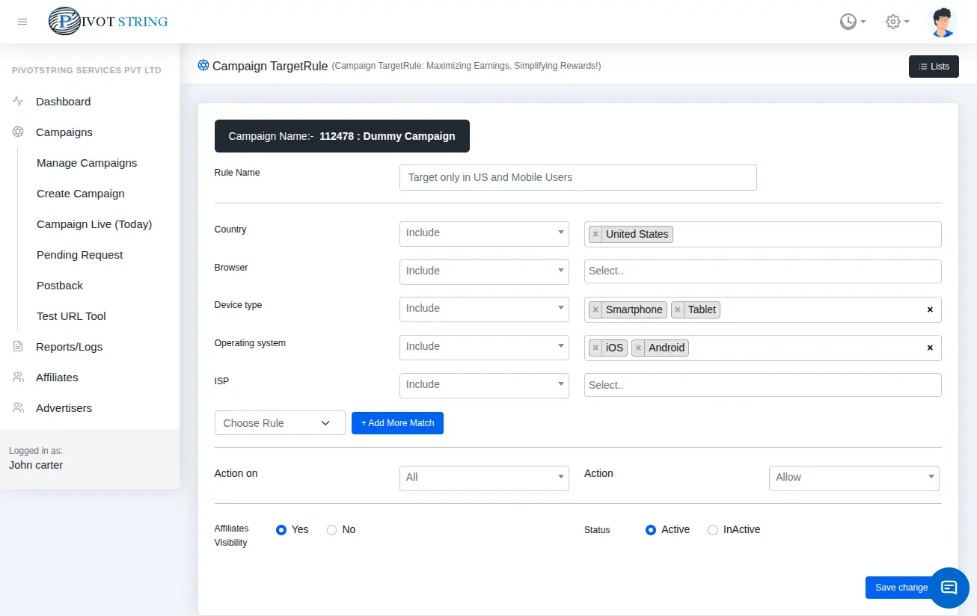Click PIVOTSTRING SERVICES PVT LTD text

click(87, 70)
